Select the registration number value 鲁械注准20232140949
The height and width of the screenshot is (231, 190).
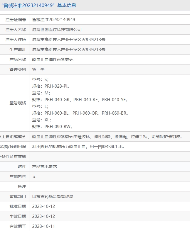[53, 20]
